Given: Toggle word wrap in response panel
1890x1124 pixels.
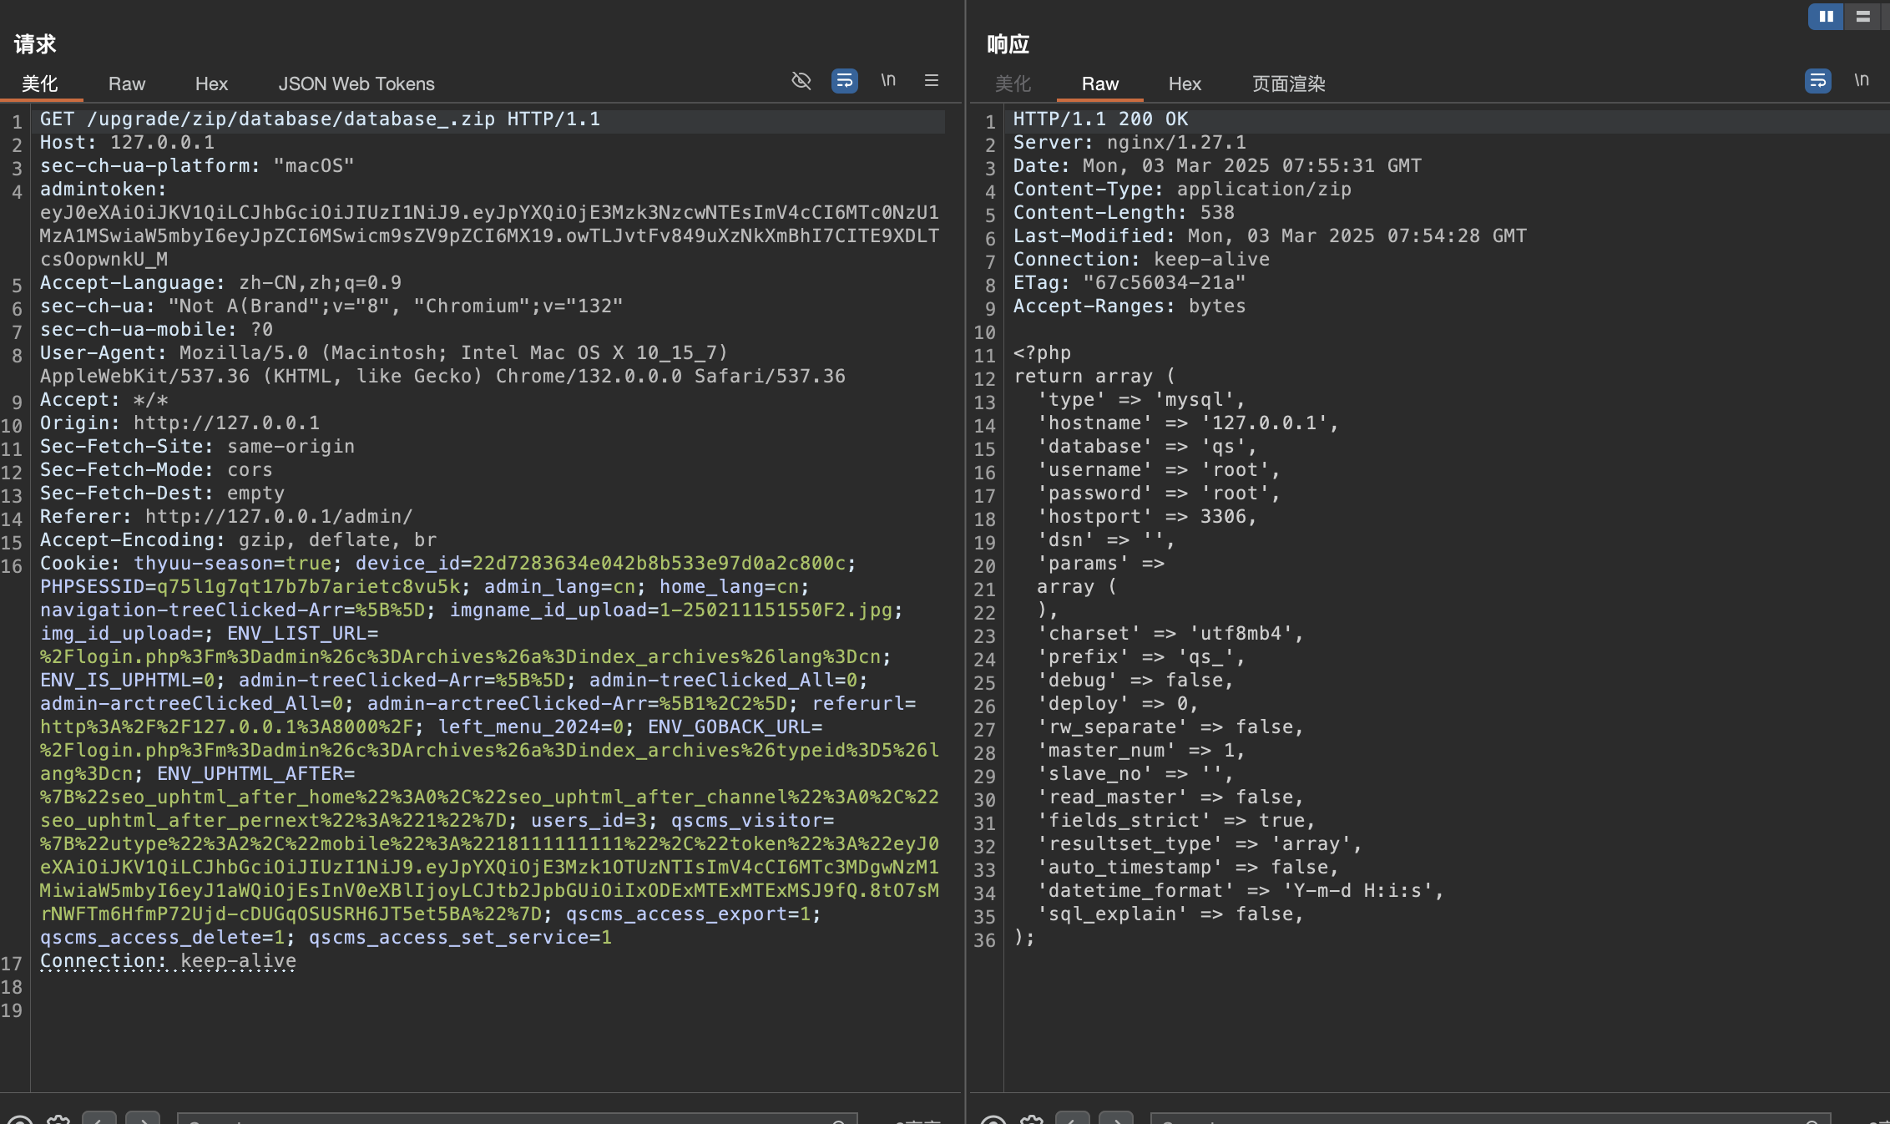Looking at the screenshot, I should 1818,80.
